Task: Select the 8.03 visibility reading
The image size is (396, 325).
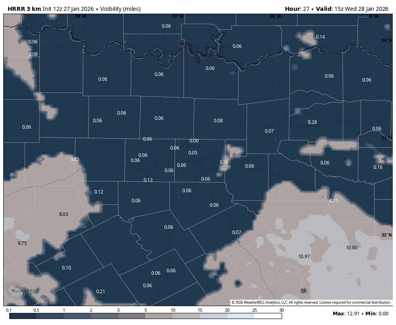Action: tap(64, 214)
